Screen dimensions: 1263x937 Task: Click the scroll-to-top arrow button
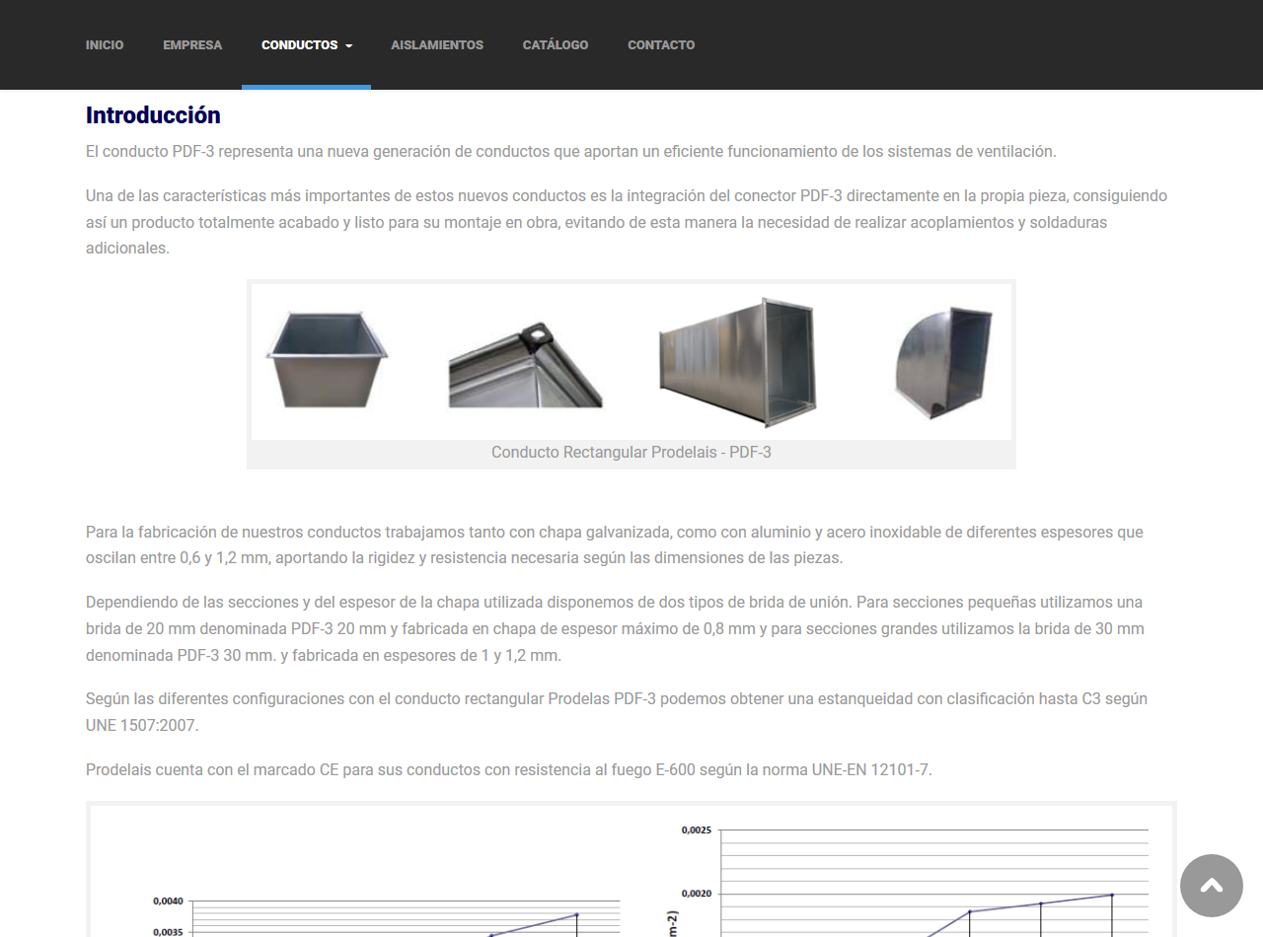click(1212, 886)
